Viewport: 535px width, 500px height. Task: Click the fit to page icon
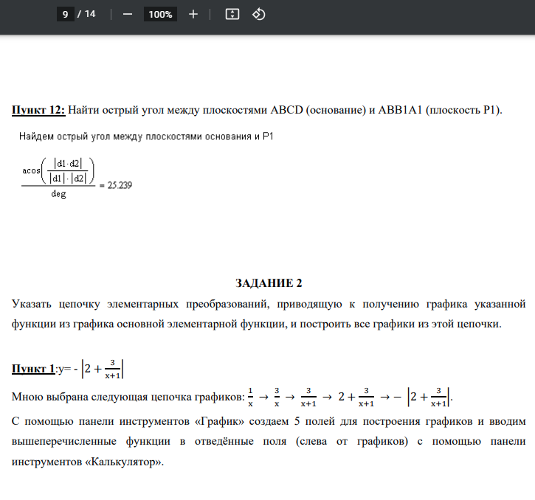coord(232,14)
